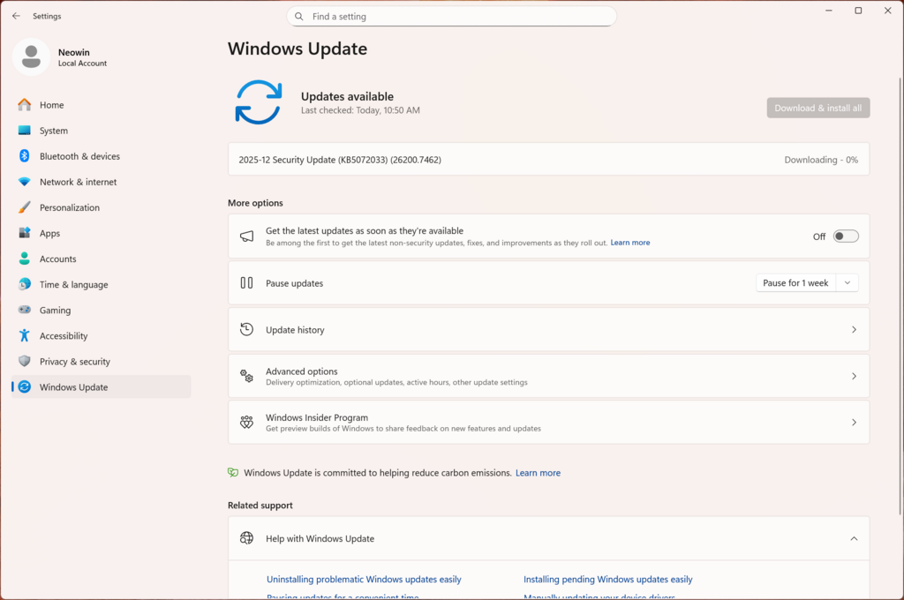Click the Gaming controller icon
904x600 pixels.
click(x=24, y=310)
